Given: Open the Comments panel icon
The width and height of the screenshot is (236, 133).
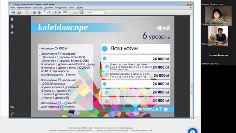Looking at the screenshot, I should (12, 107).
